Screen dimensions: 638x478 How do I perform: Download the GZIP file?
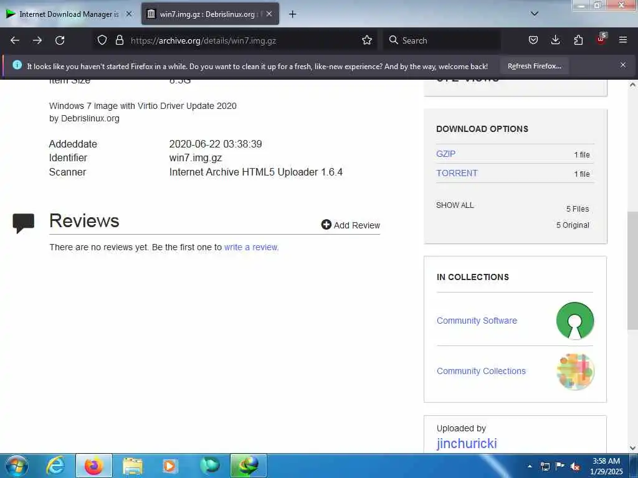[445, 154]
